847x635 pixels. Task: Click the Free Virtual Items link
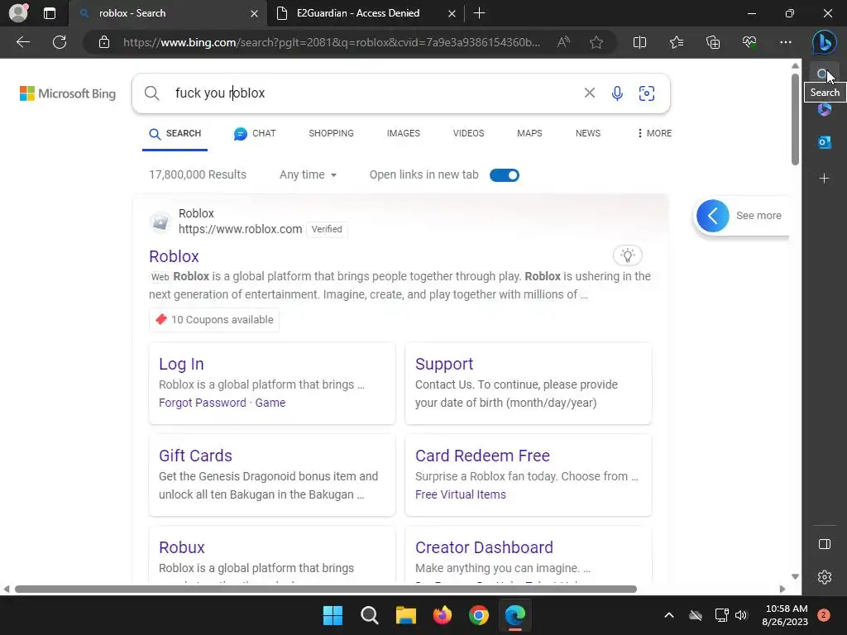pyautogui.click(x=460, y=494)
